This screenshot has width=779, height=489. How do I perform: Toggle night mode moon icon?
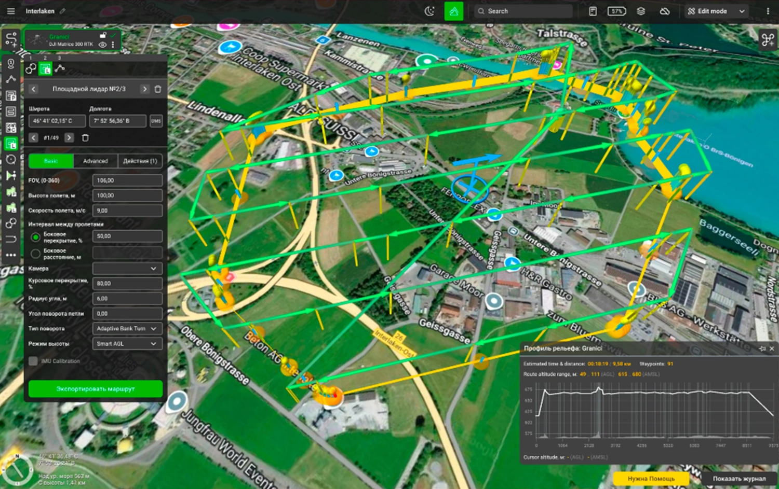[x=429, y=11]
